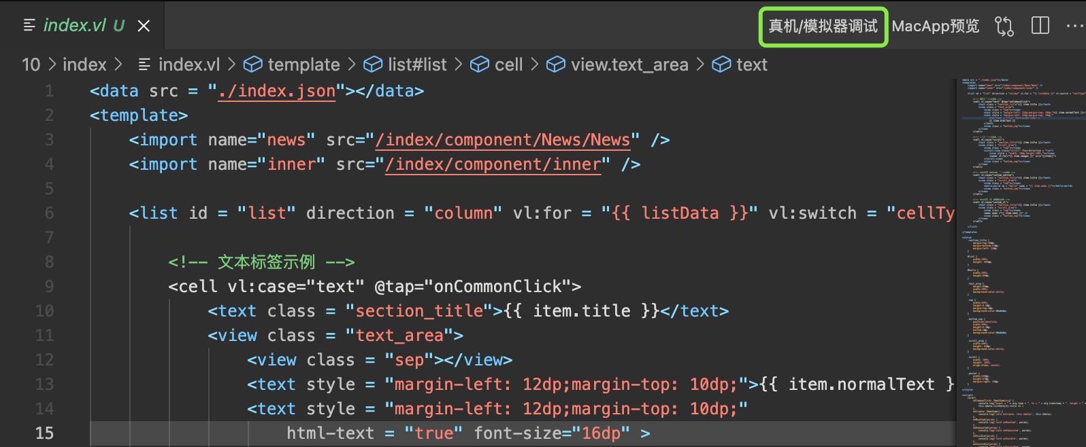Click the cell cube icon in breadcrumb
This screenshot has width=1086, height=447.
pyautogui.click(x=480, y=65)
